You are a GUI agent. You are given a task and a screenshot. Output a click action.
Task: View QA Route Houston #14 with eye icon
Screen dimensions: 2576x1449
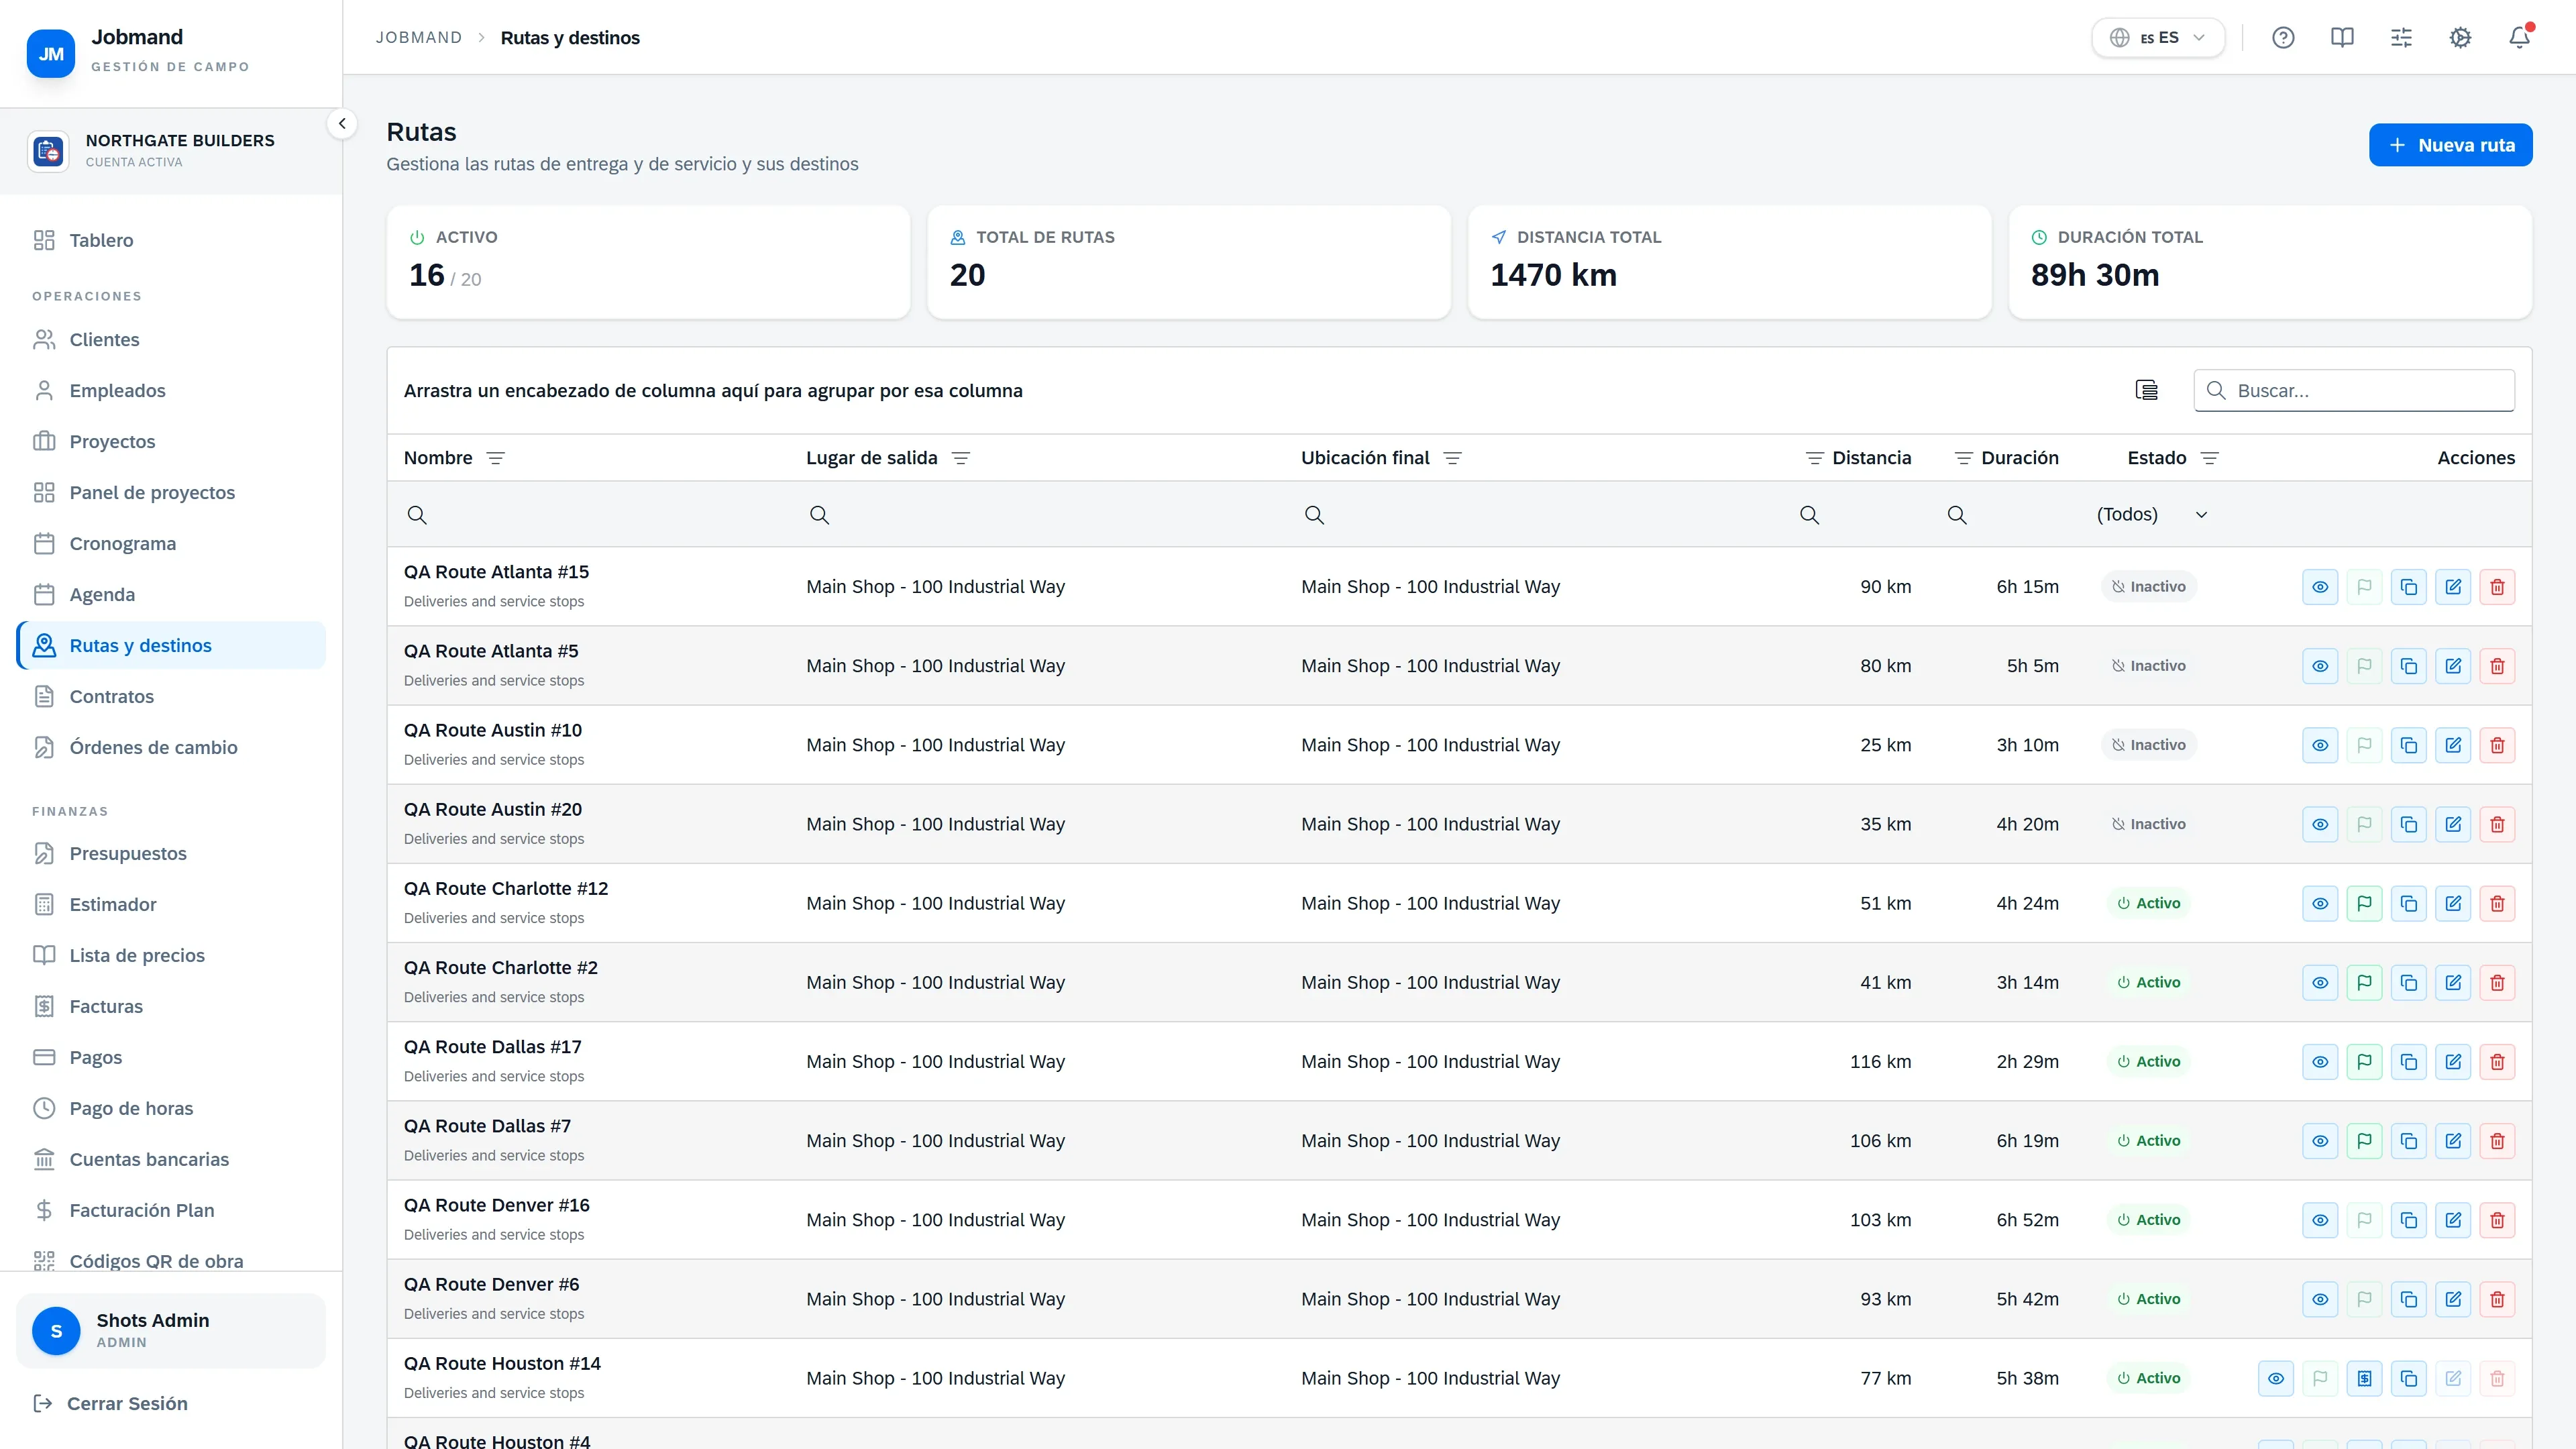pyautogui.click(x=2276, y=1378)
